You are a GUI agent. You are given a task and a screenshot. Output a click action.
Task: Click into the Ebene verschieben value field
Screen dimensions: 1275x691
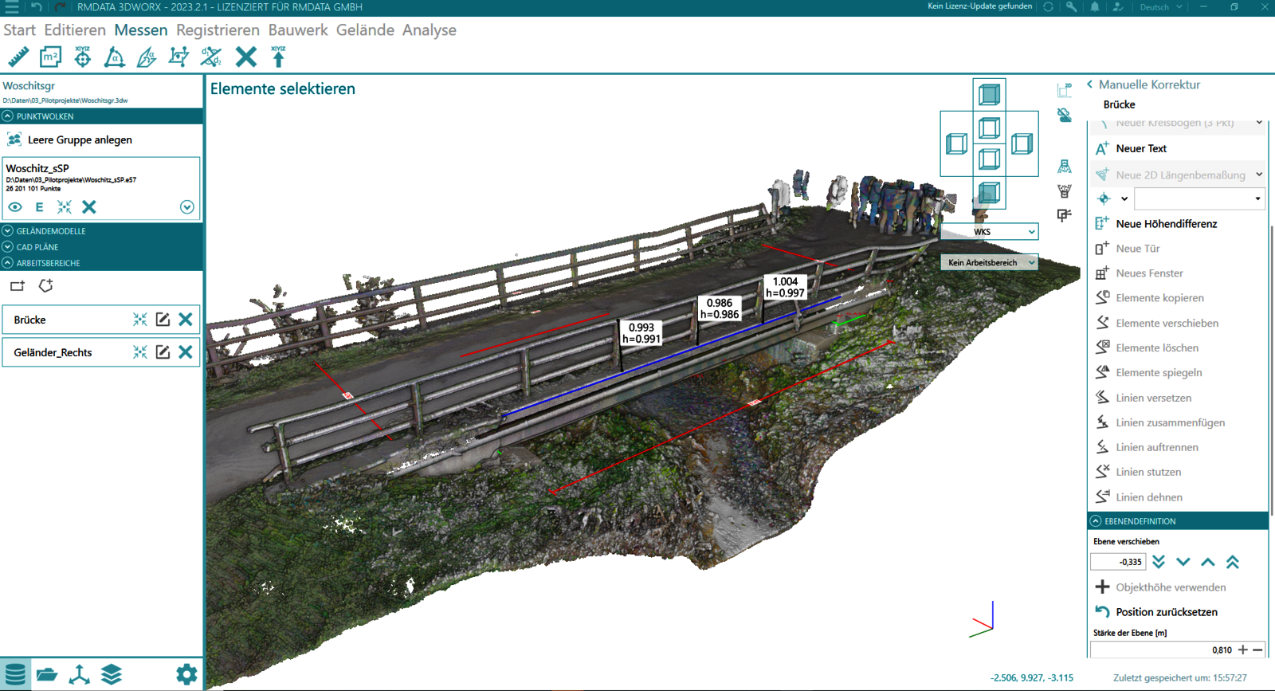pos(1118,562)
